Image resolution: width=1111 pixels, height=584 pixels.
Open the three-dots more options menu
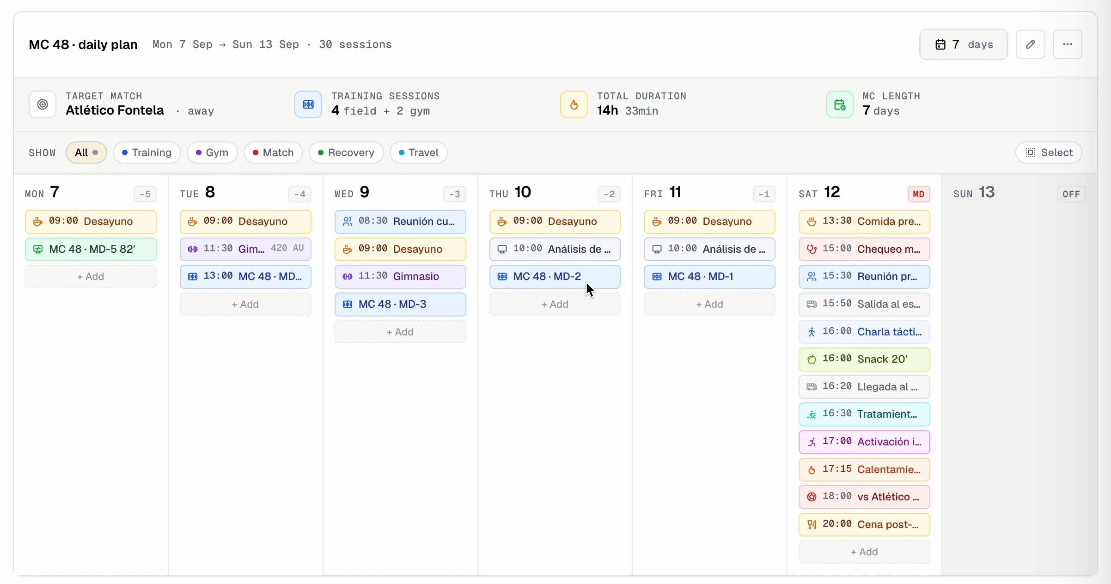pos(1067,44)
